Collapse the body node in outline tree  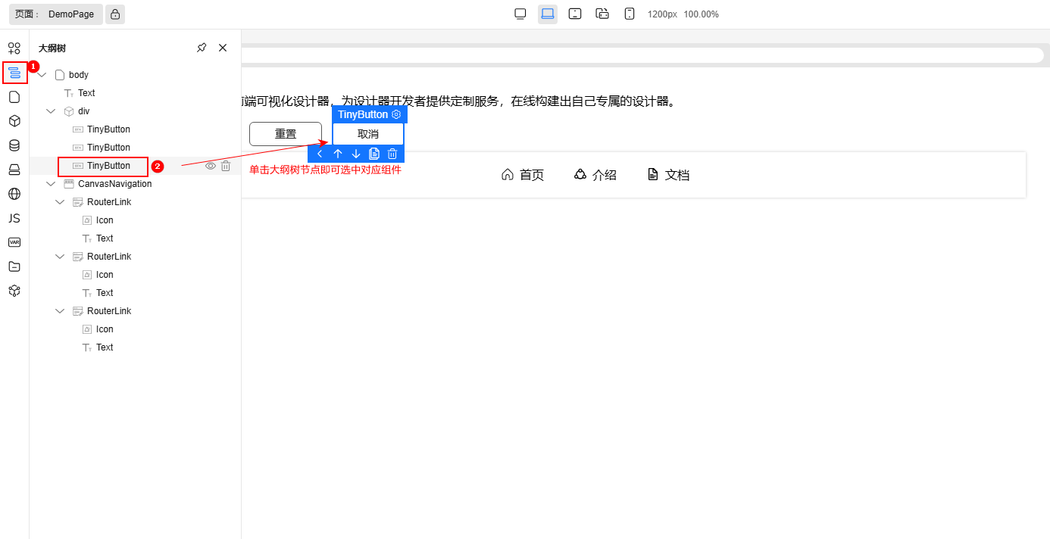coord(41,74)
